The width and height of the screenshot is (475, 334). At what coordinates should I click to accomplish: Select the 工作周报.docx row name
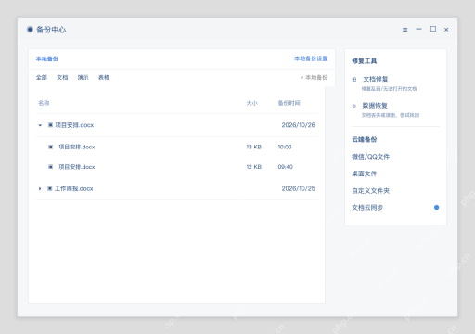[73, 188]
